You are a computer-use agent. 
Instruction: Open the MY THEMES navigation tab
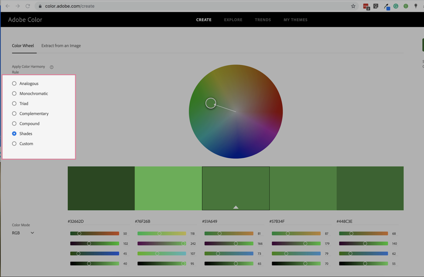296,20
